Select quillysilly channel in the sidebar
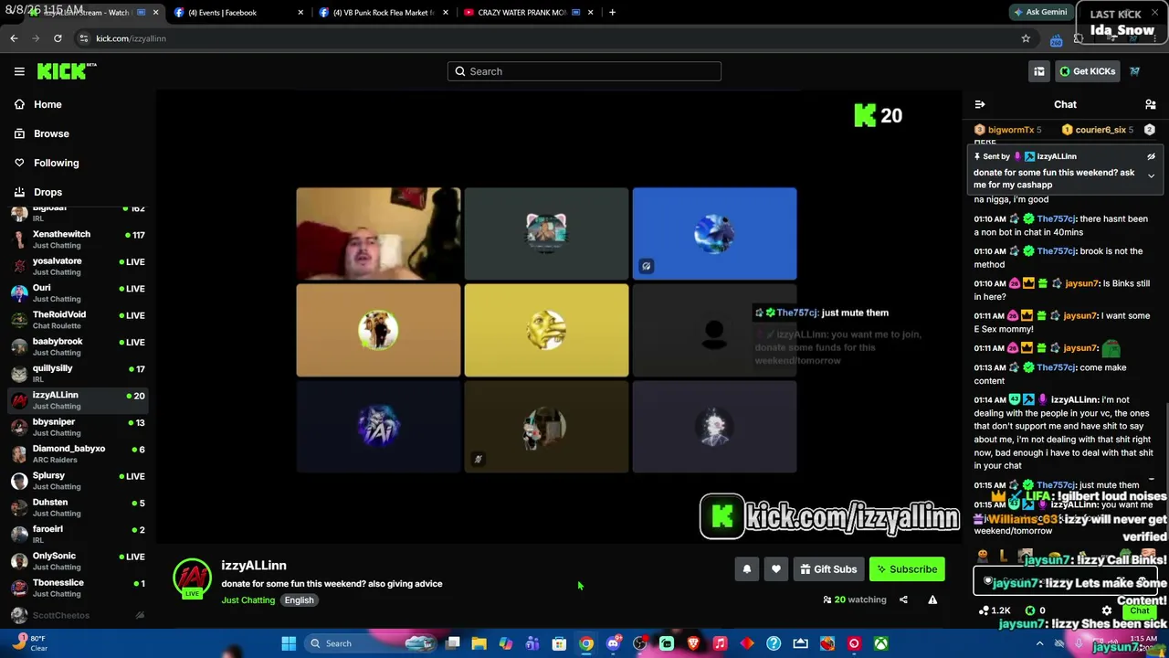Screen dimensions: 1169x658 click(x=78, y=373)
